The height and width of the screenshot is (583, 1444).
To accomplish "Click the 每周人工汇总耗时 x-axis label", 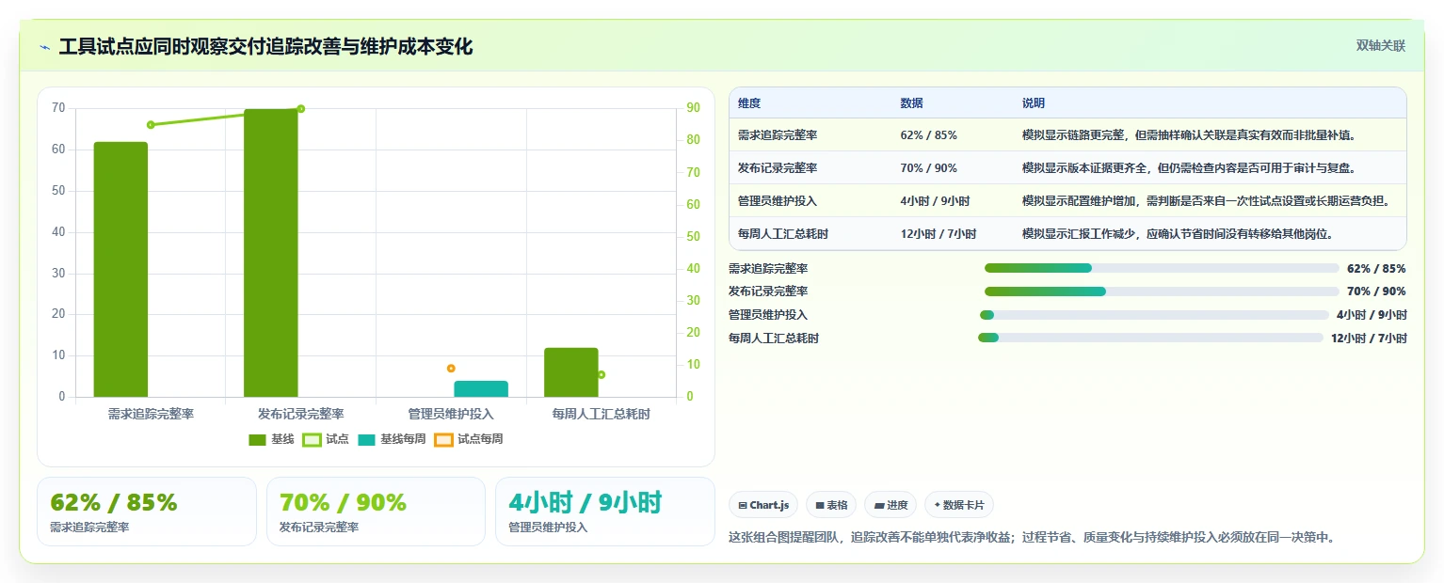I will point(602,414).
